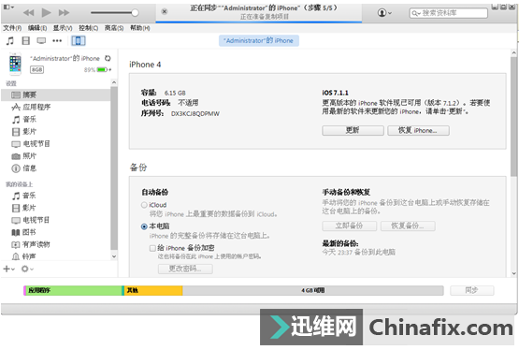The height and width of the screenshot is (350, 519).
Task: Check 给 iPhone 备份加密 checkbox
Action: coord(152,248)
